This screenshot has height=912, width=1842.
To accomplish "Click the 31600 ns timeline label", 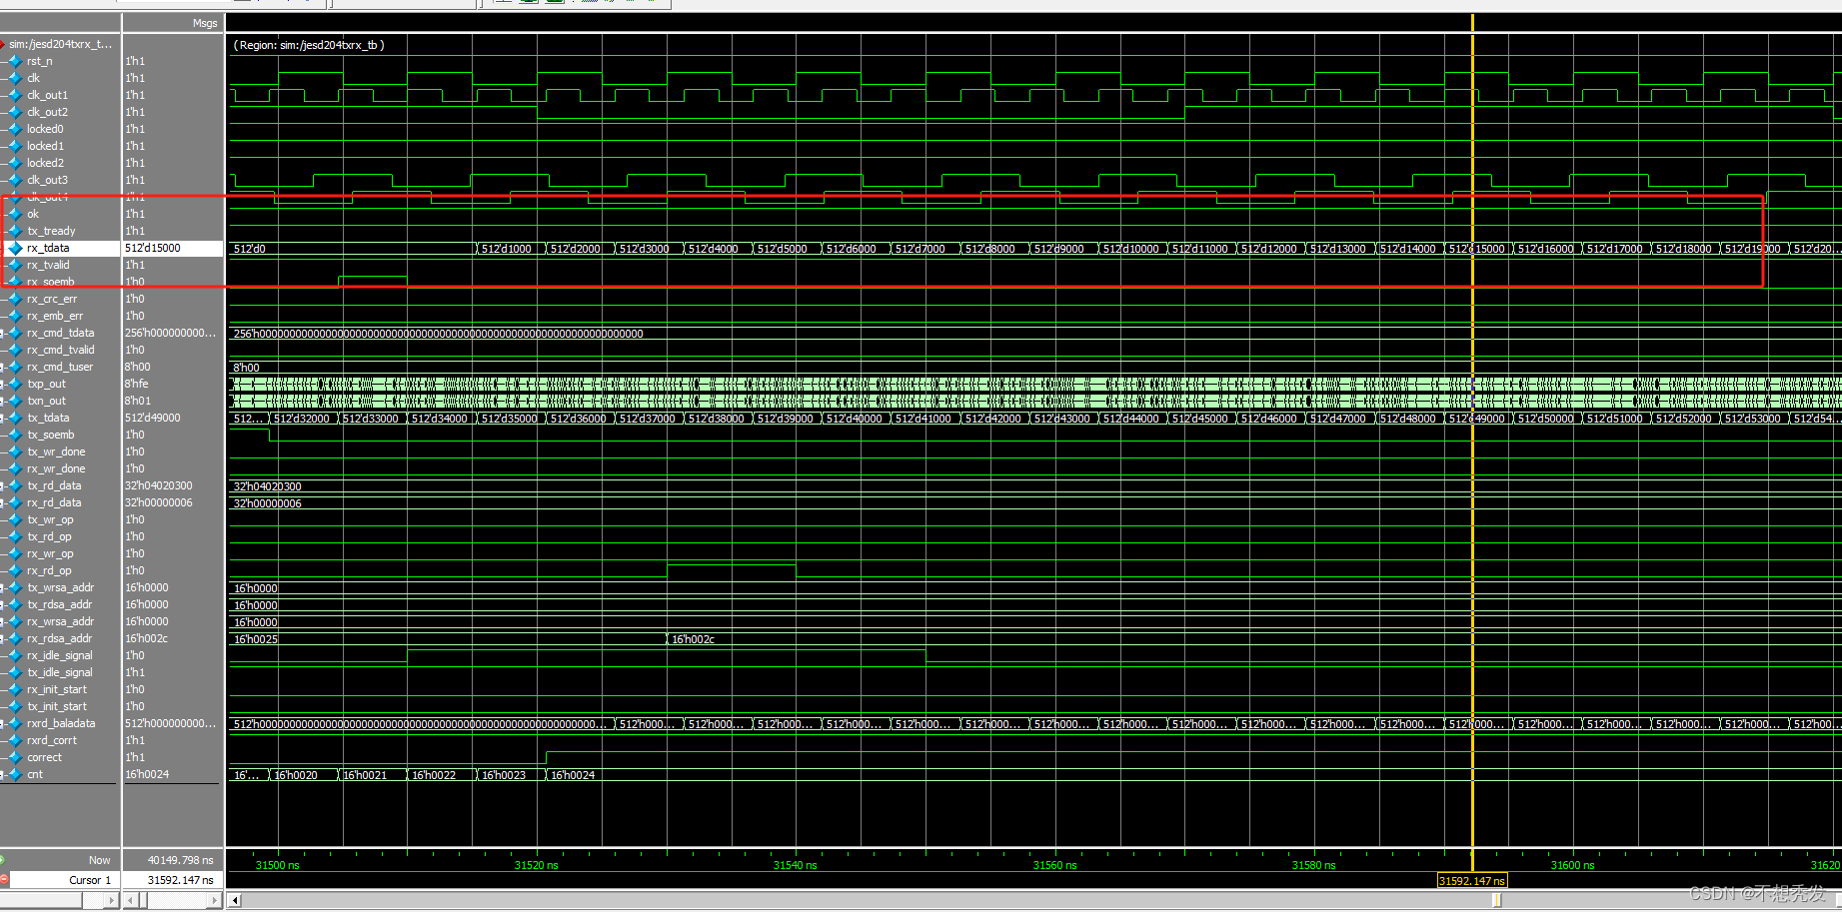I will pyautogui.click(x=1572, y=865).
